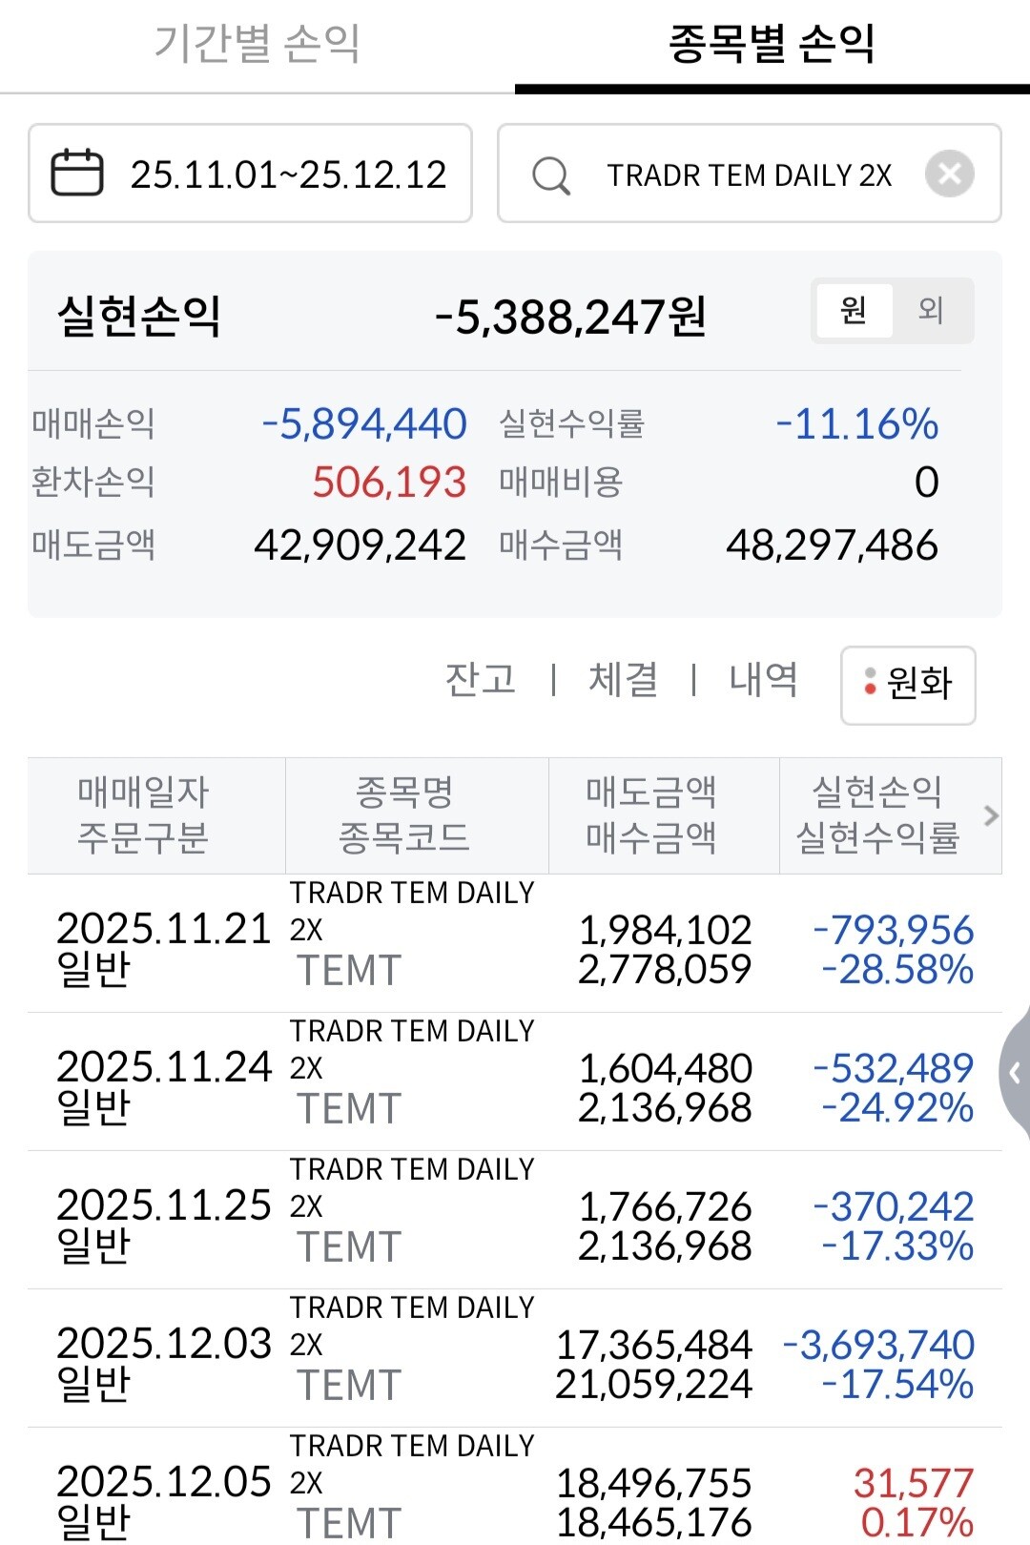Click the search magnifier icon
Viewport: 1030px width, 1545px height.
551,175
